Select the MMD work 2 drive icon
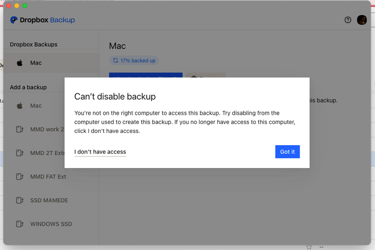The height and width of the screenshot is (250, 375). tap(20, 129)
